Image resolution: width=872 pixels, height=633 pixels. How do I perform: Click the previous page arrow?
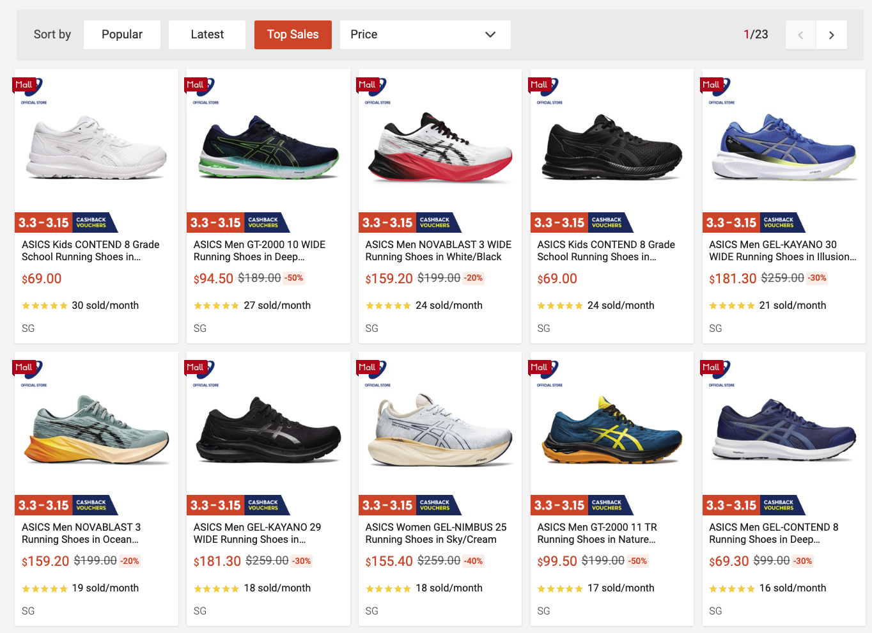click(800, 35)
